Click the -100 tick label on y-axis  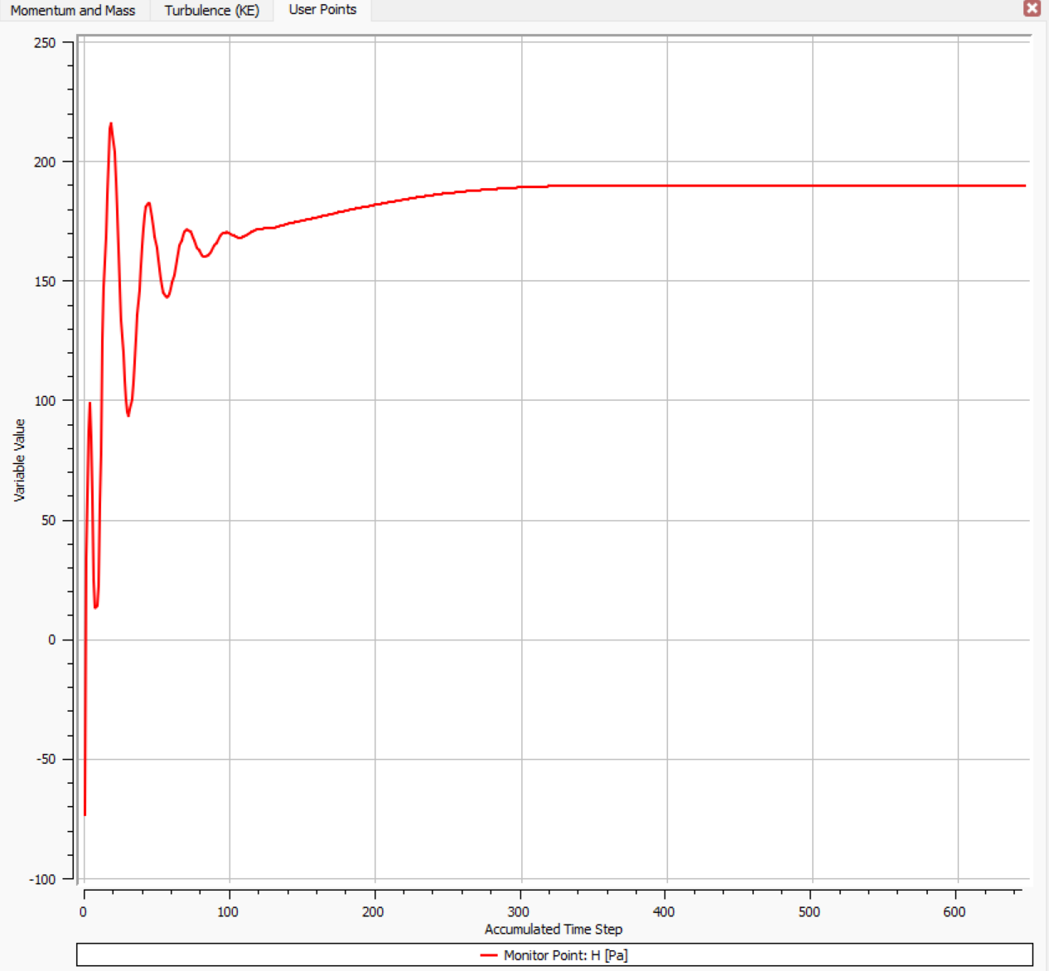click(42, 879)
